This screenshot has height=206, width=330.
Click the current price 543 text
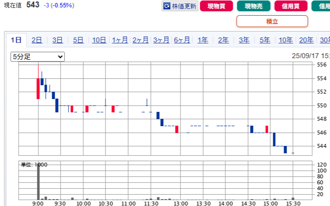click(33, 4)
